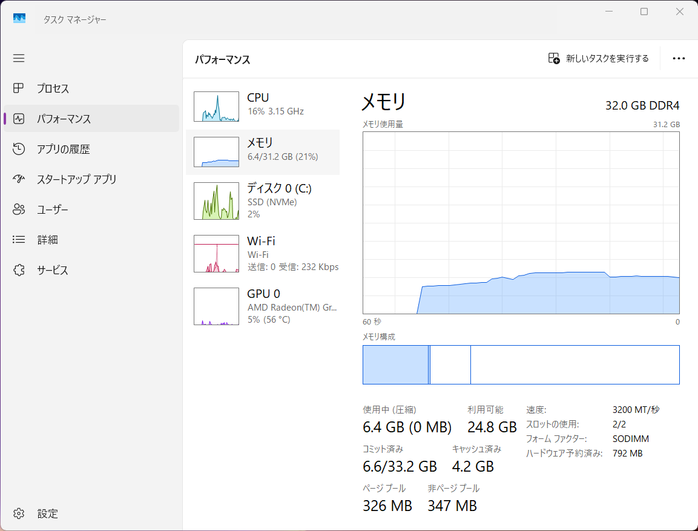This screenshot has height=531, width=698.
Task: Click the 3200 MT/秒 speed value
Action: coord(636,409)
